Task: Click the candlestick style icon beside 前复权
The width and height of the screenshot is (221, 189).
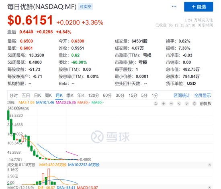Action: pyautogui.click(x=194, y=104)
